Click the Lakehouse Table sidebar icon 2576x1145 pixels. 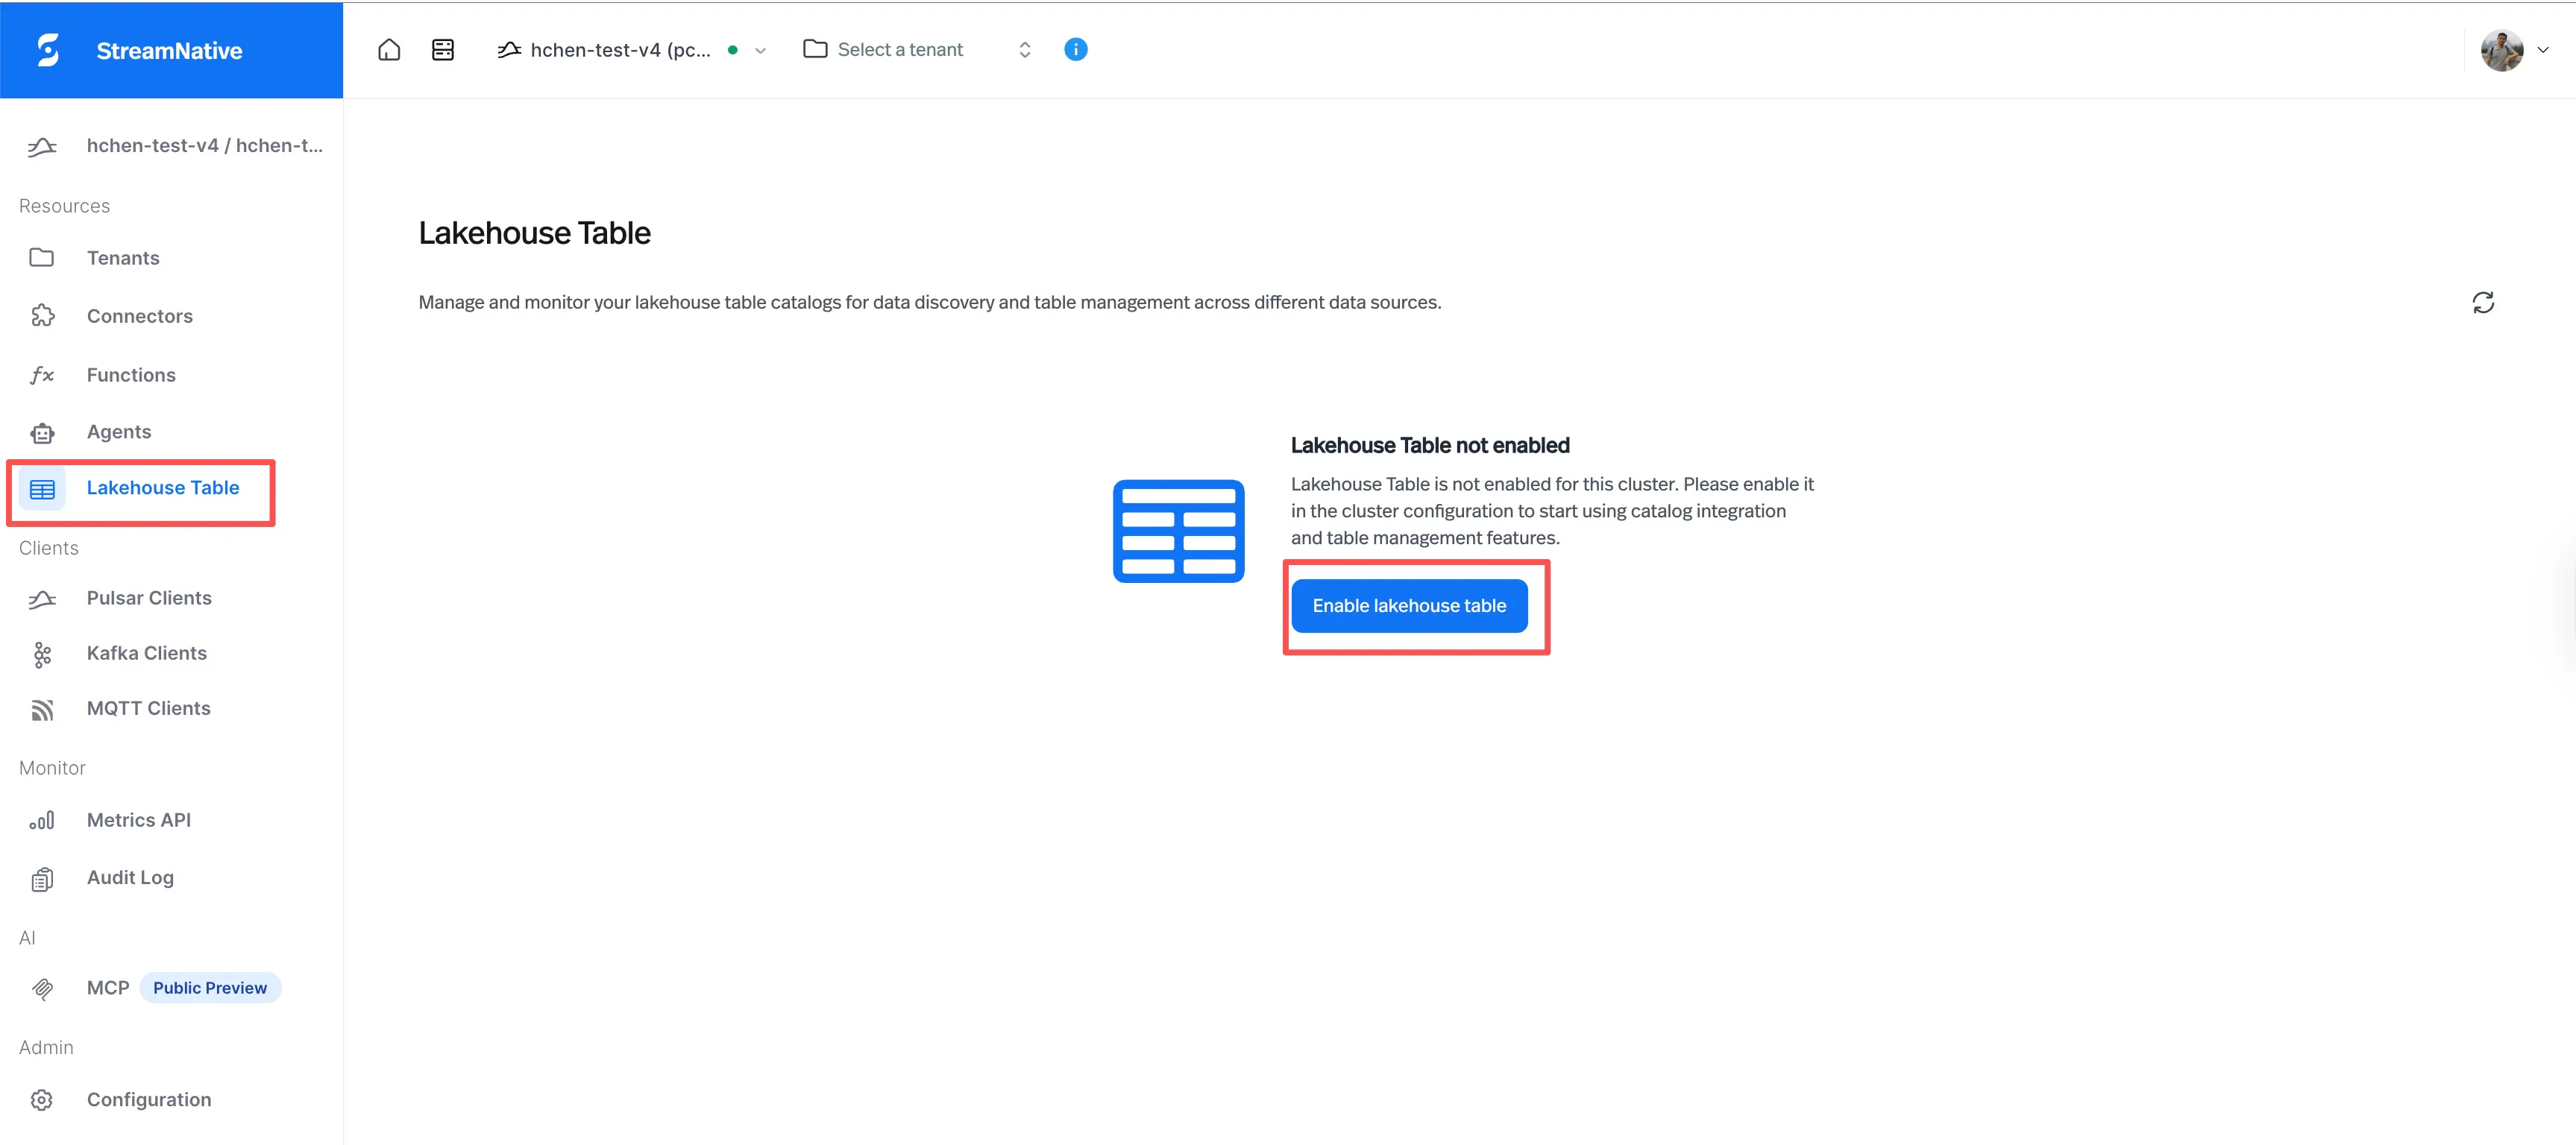[42, 488]
